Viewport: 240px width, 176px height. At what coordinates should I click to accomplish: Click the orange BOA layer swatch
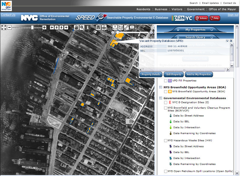pyautogui.click(x=170, y=92)
